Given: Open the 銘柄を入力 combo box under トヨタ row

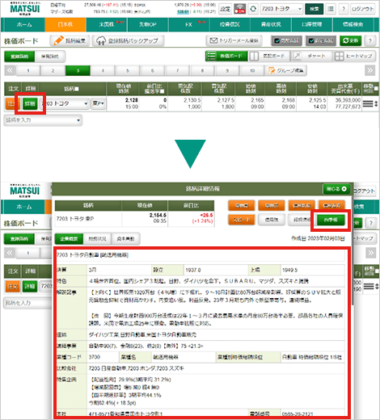Looking at the screenshot, I should 43,120.
